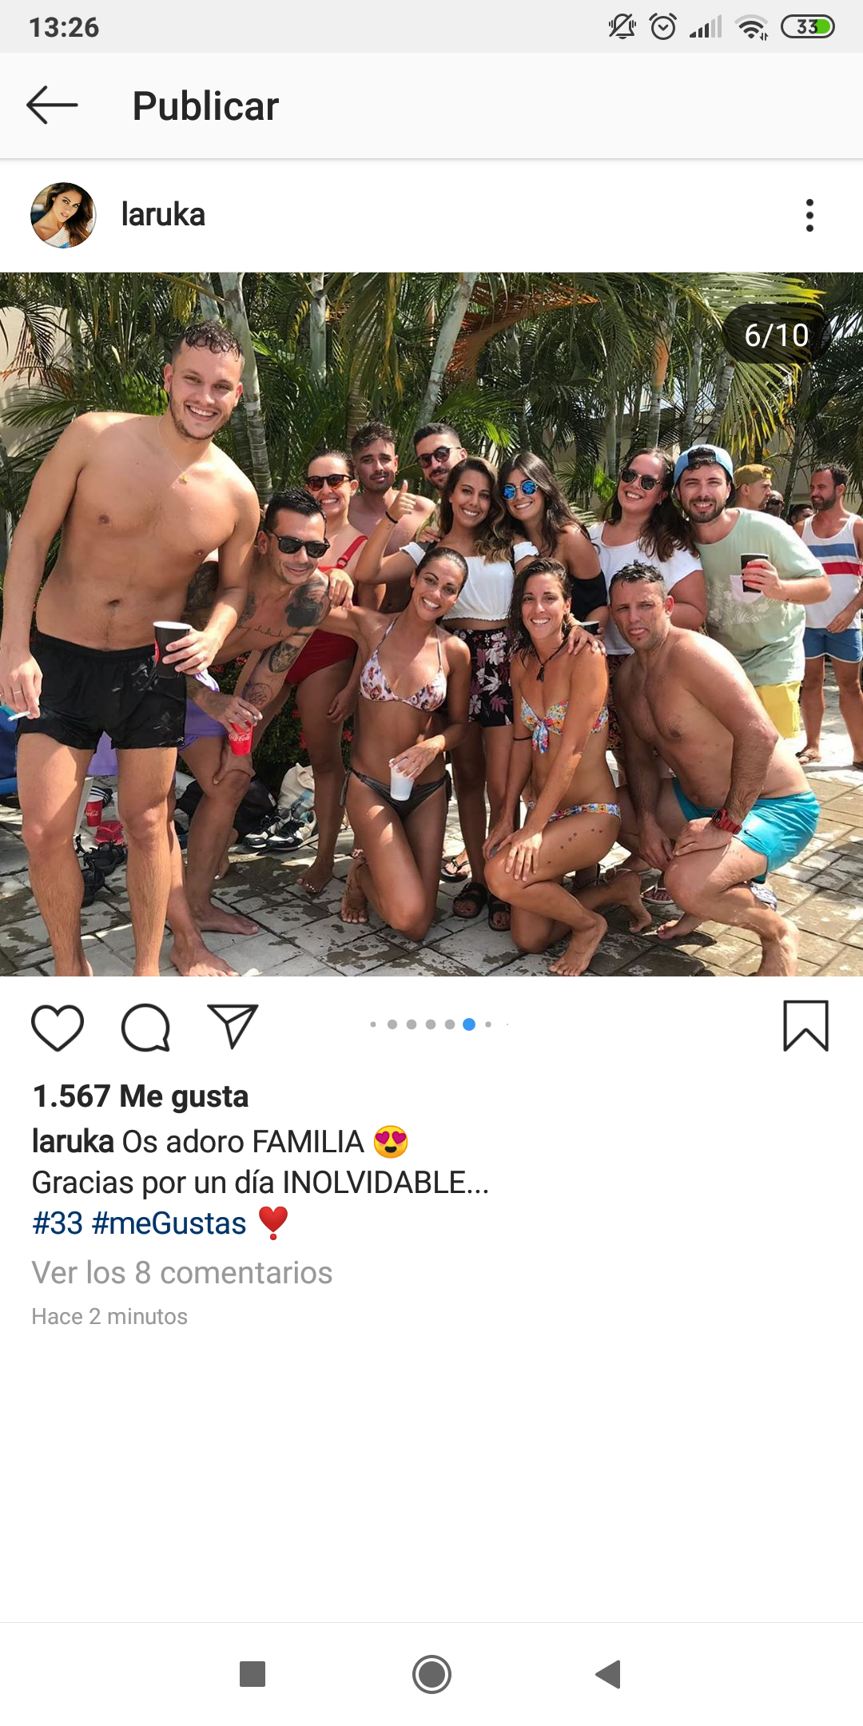Image resolution: width=863 pixels, height=1726 pixels.
Task: Save the post with the bookmark icon
Action: (805, 1026)
